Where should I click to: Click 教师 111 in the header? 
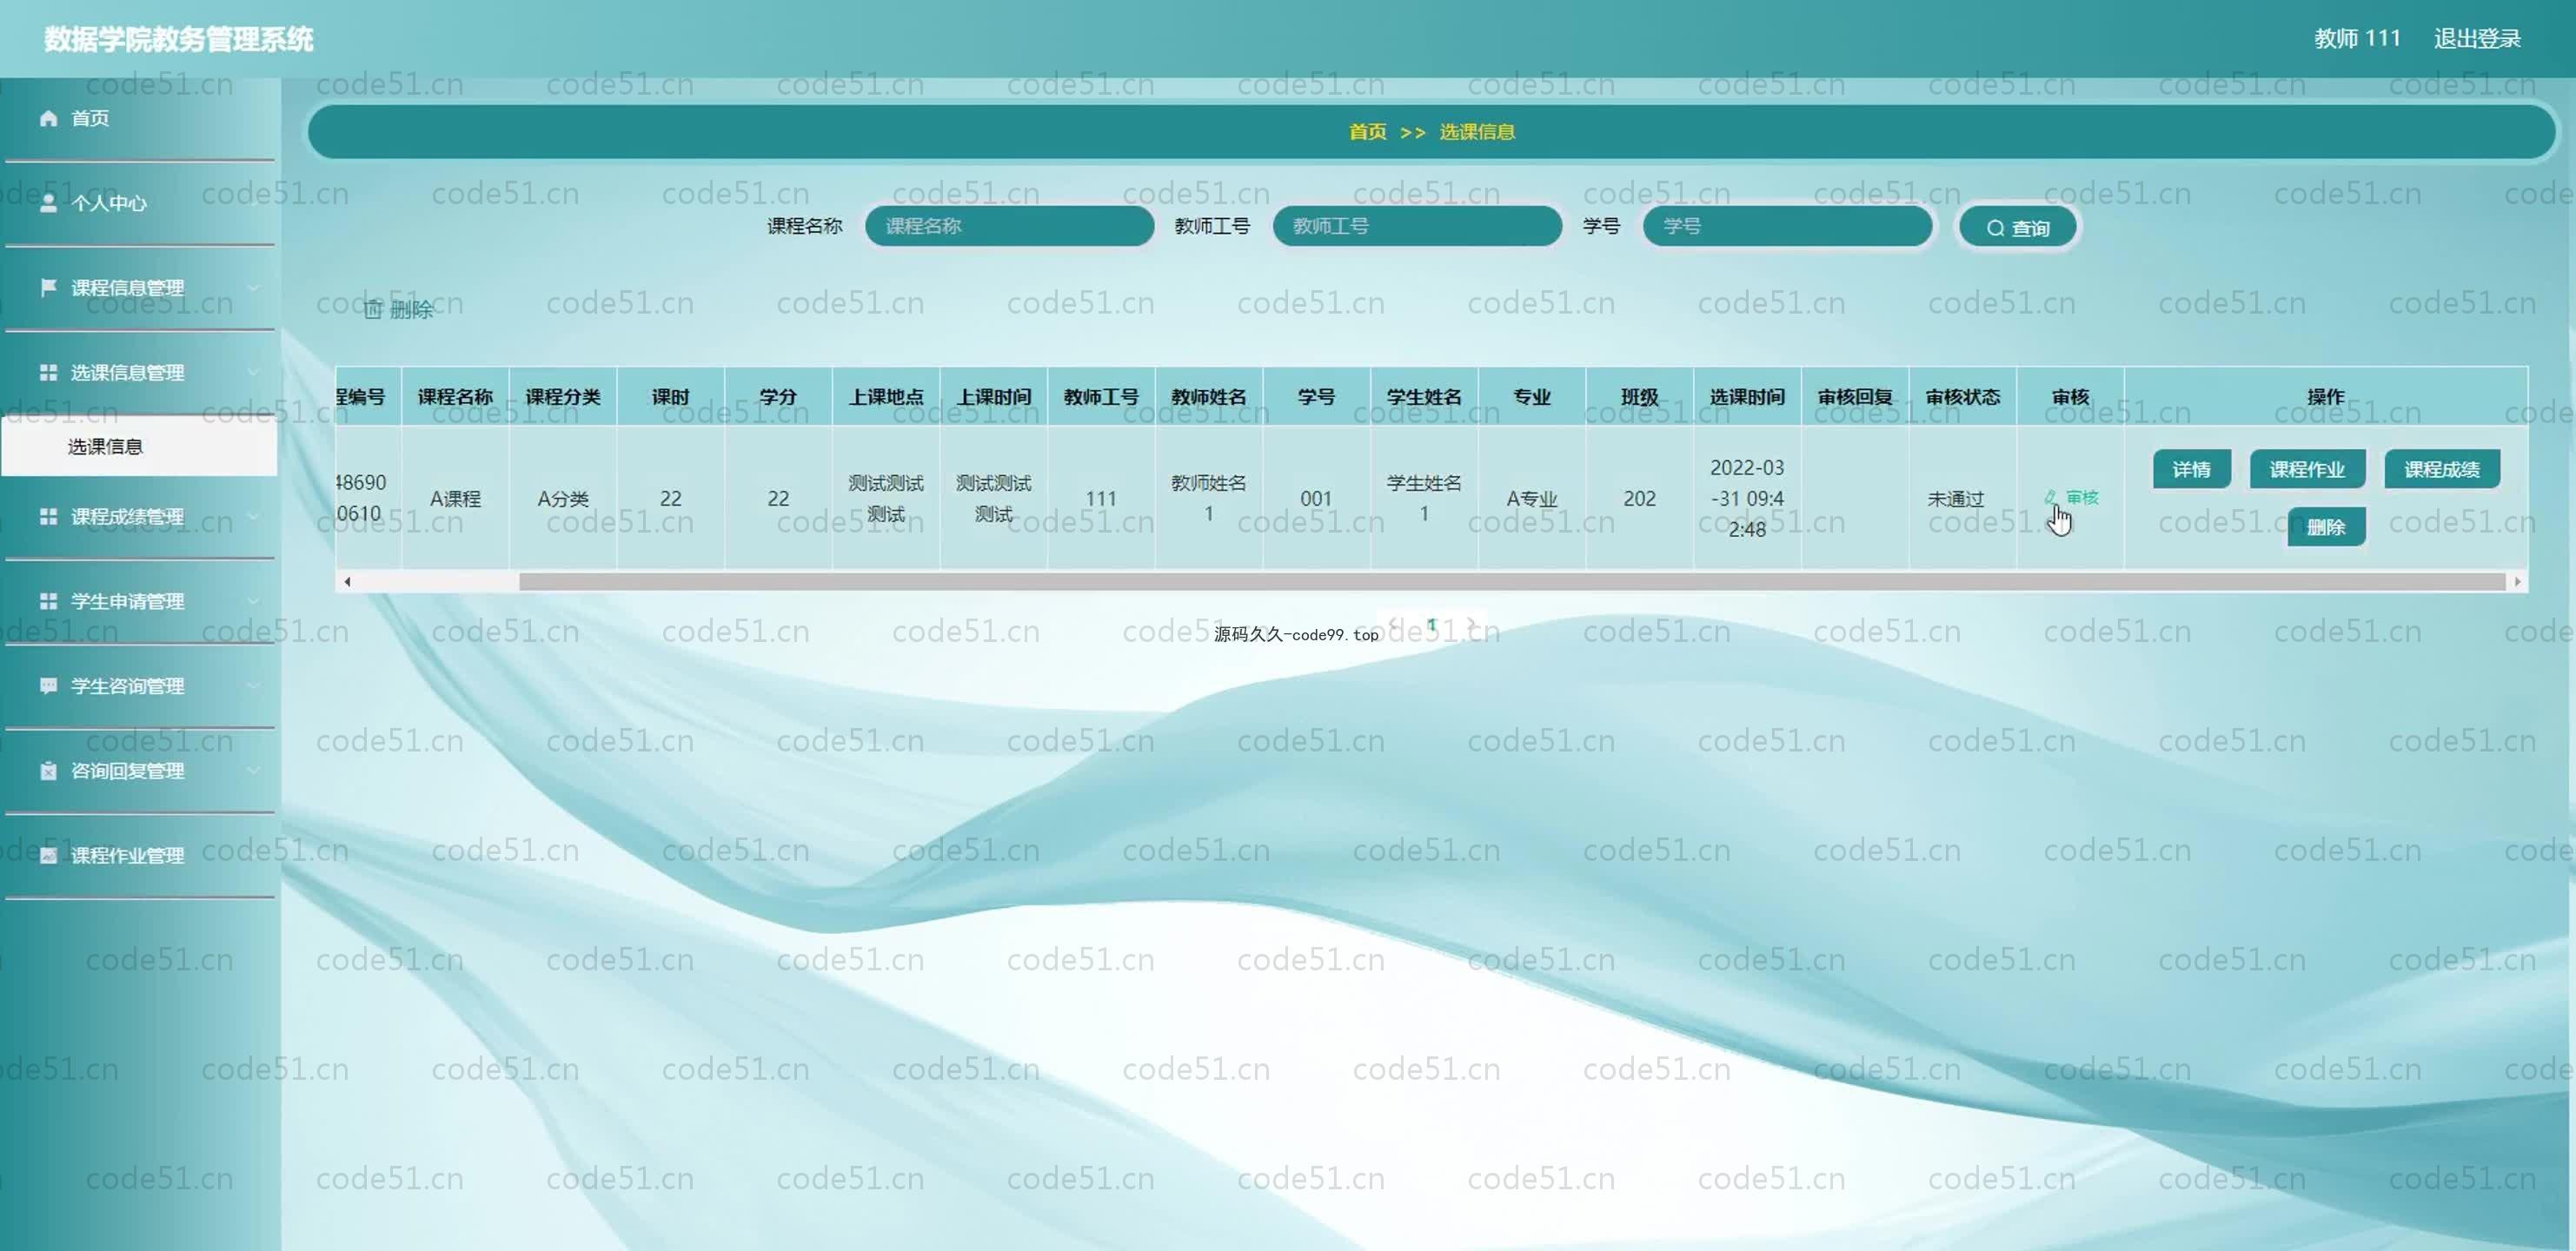(x=2357, y=39)
